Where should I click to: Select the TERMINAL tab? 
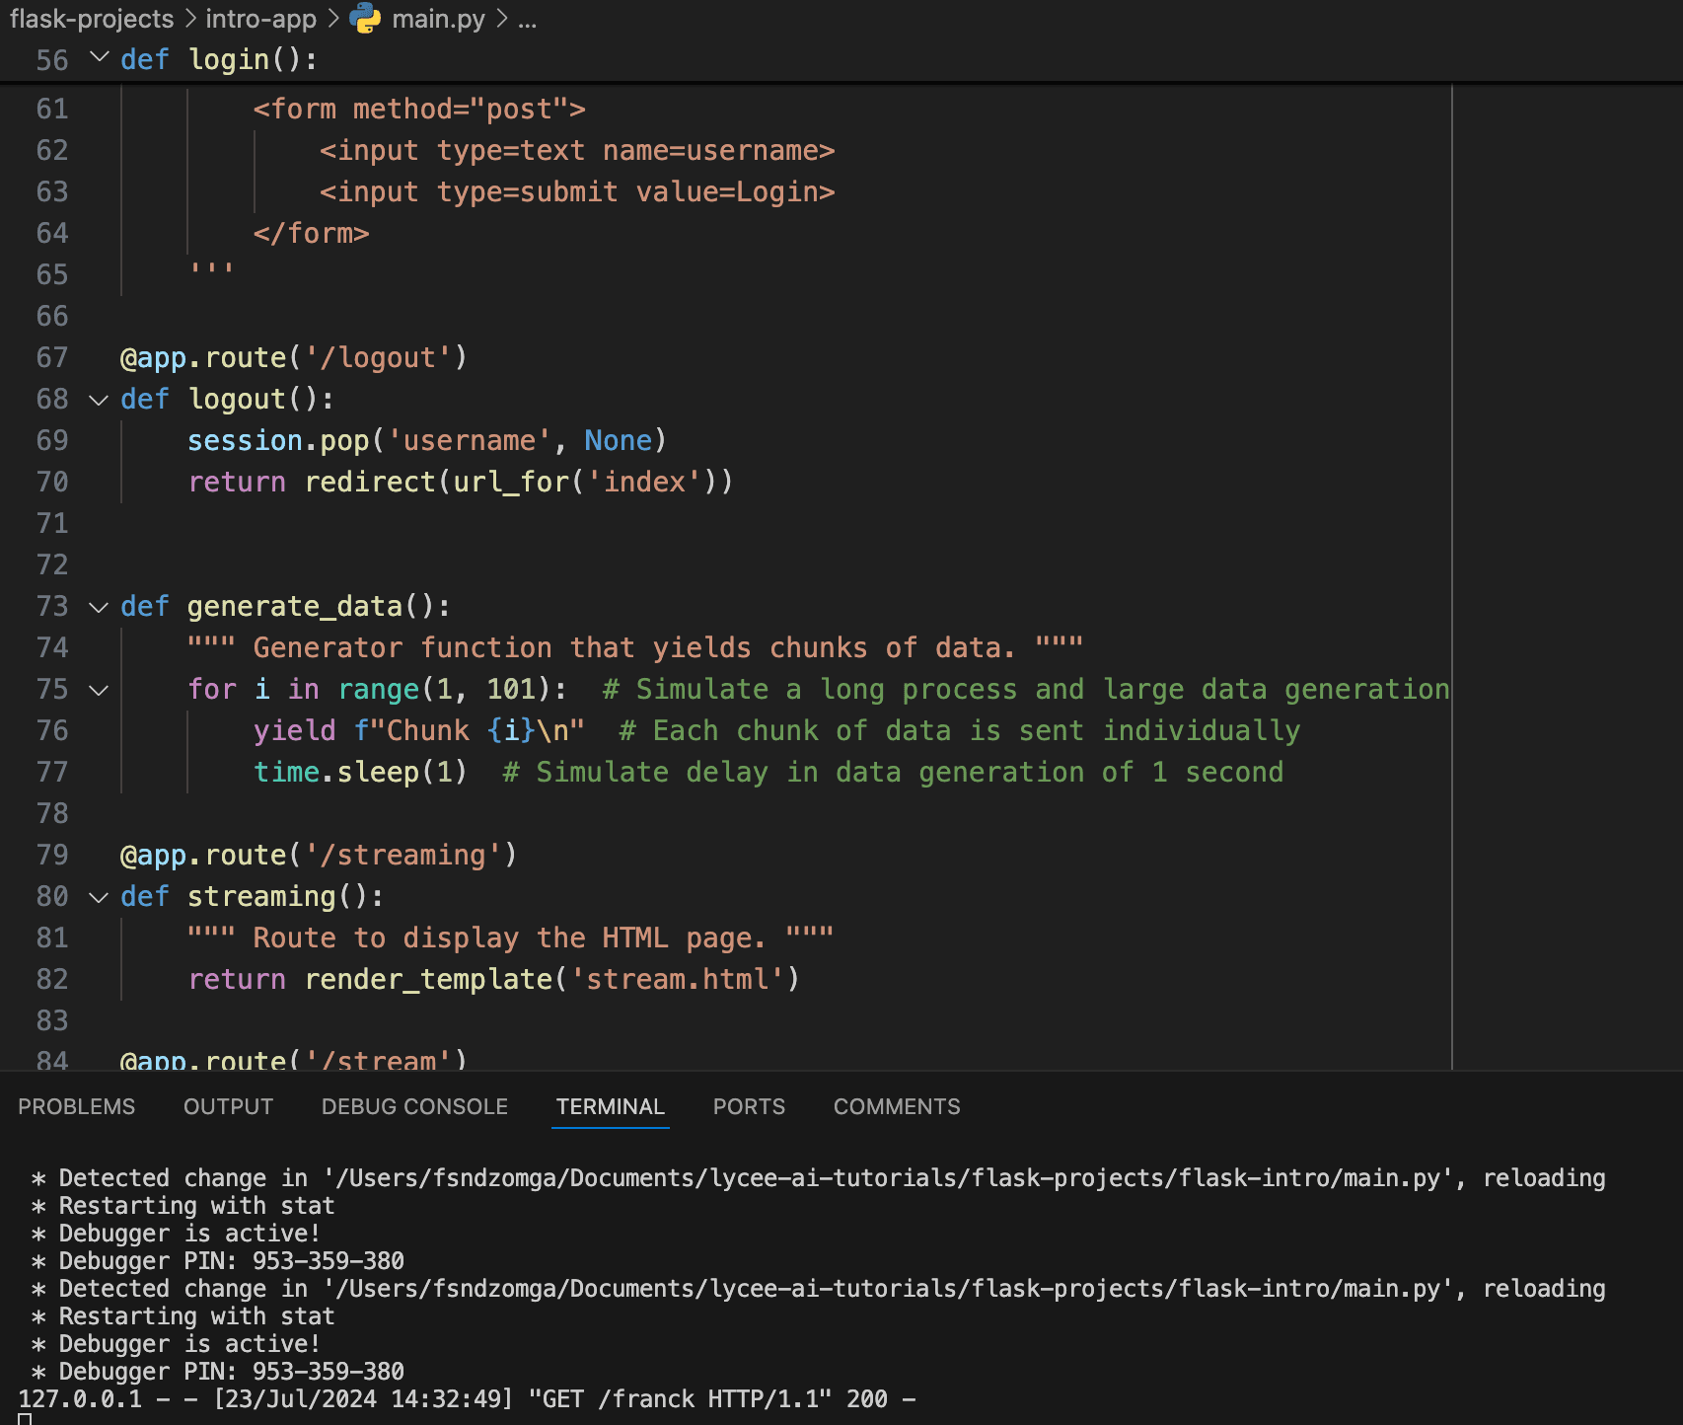(610, 1106)
